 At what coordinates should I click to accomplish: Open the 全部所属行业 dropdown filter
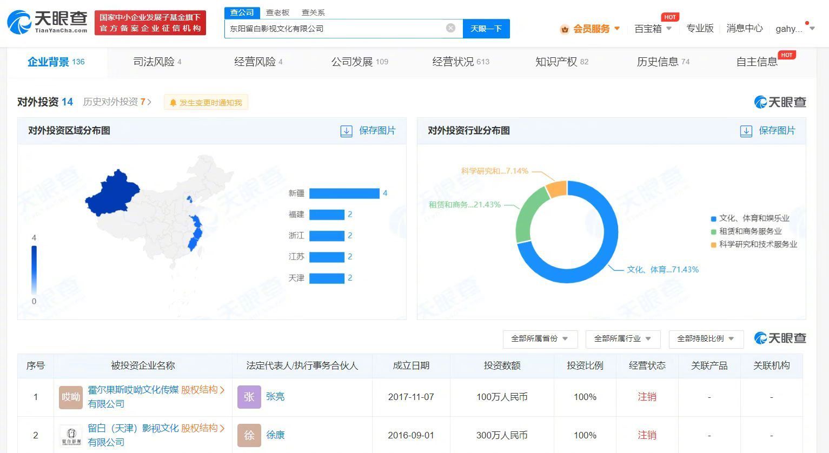click(x=622, y=339)
